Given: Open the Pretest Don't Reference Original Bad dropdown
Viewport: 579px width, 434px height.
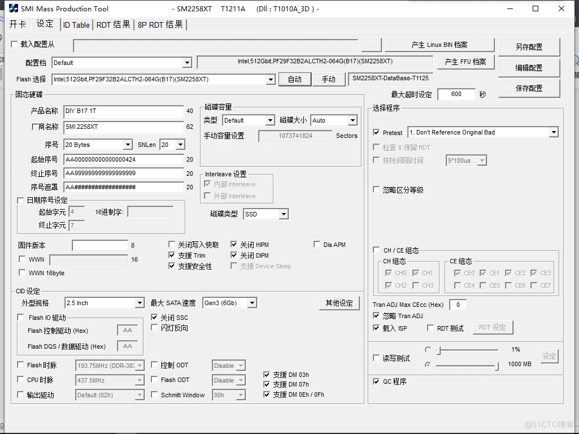Looking at the screenshot, I should tap(553, 132).
